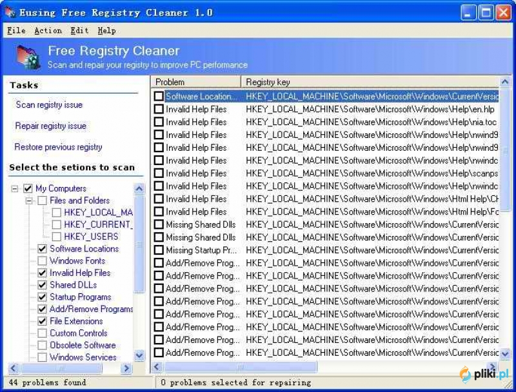Image resolution: width=516 pixels, height=392 pixels.
Task: Click the app icon in title bar
Action: pos(10,12)
